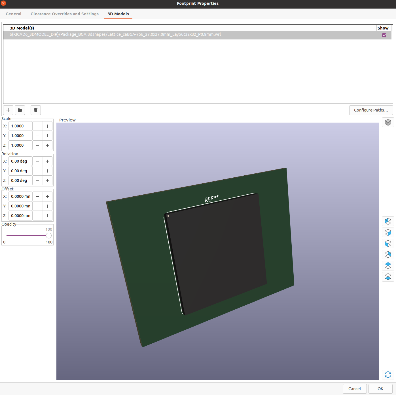Click the cube icon with top face highlighted
Viewport: 396px width, 395px height.
point(388,266)
